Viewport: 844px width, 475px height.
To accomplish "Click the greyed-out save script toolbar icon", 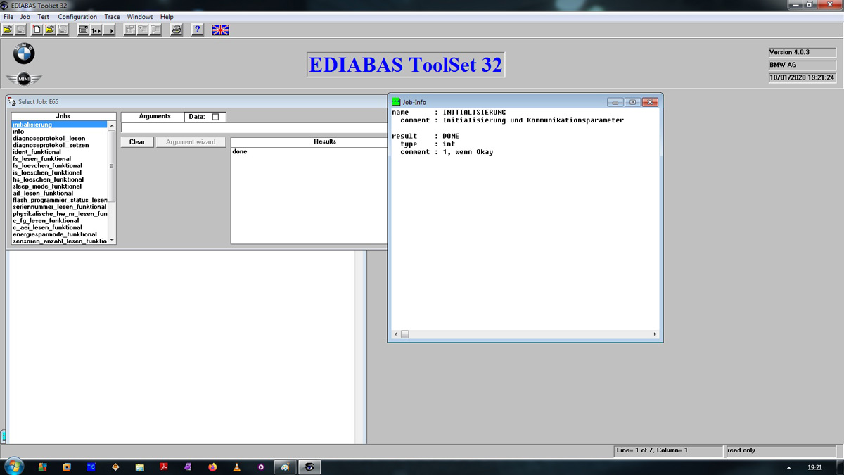I will pos(63,30).
